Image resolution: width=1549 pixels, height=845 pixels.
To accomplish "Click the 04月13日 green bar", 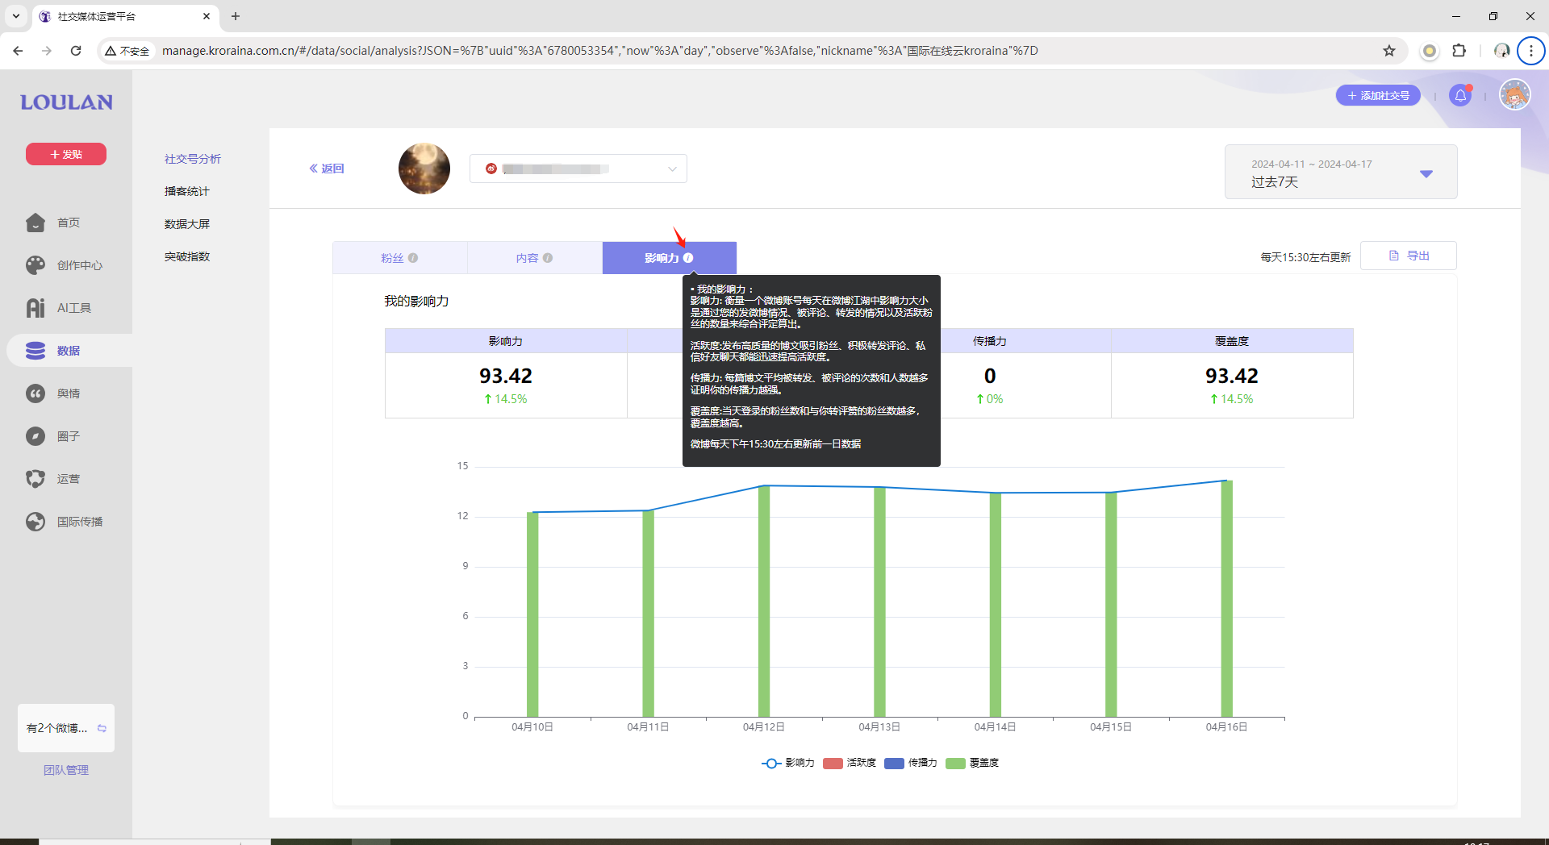I will tap(879, 601).
